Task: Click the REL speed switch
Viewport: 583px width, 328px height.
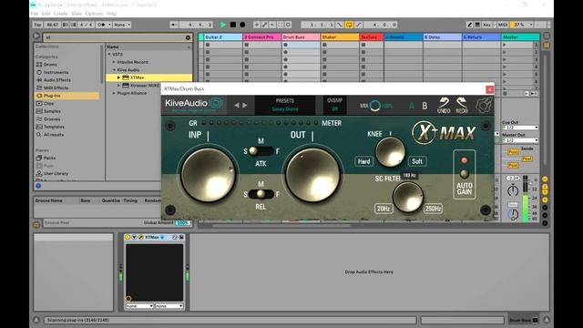Action: tap(261, 194)
